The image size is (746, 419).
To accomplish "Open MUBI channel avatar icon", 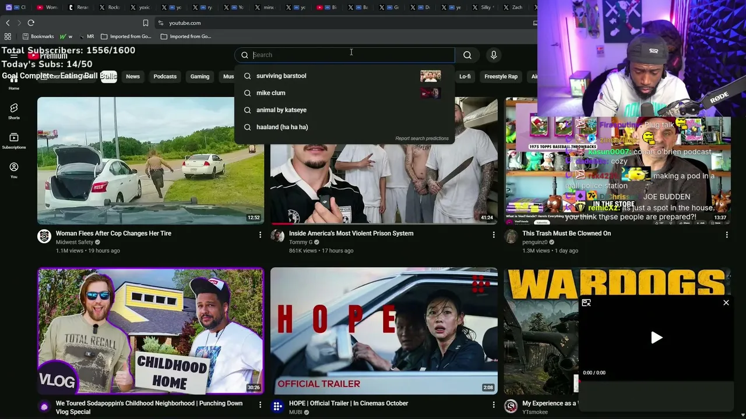I will pos(277,406).
